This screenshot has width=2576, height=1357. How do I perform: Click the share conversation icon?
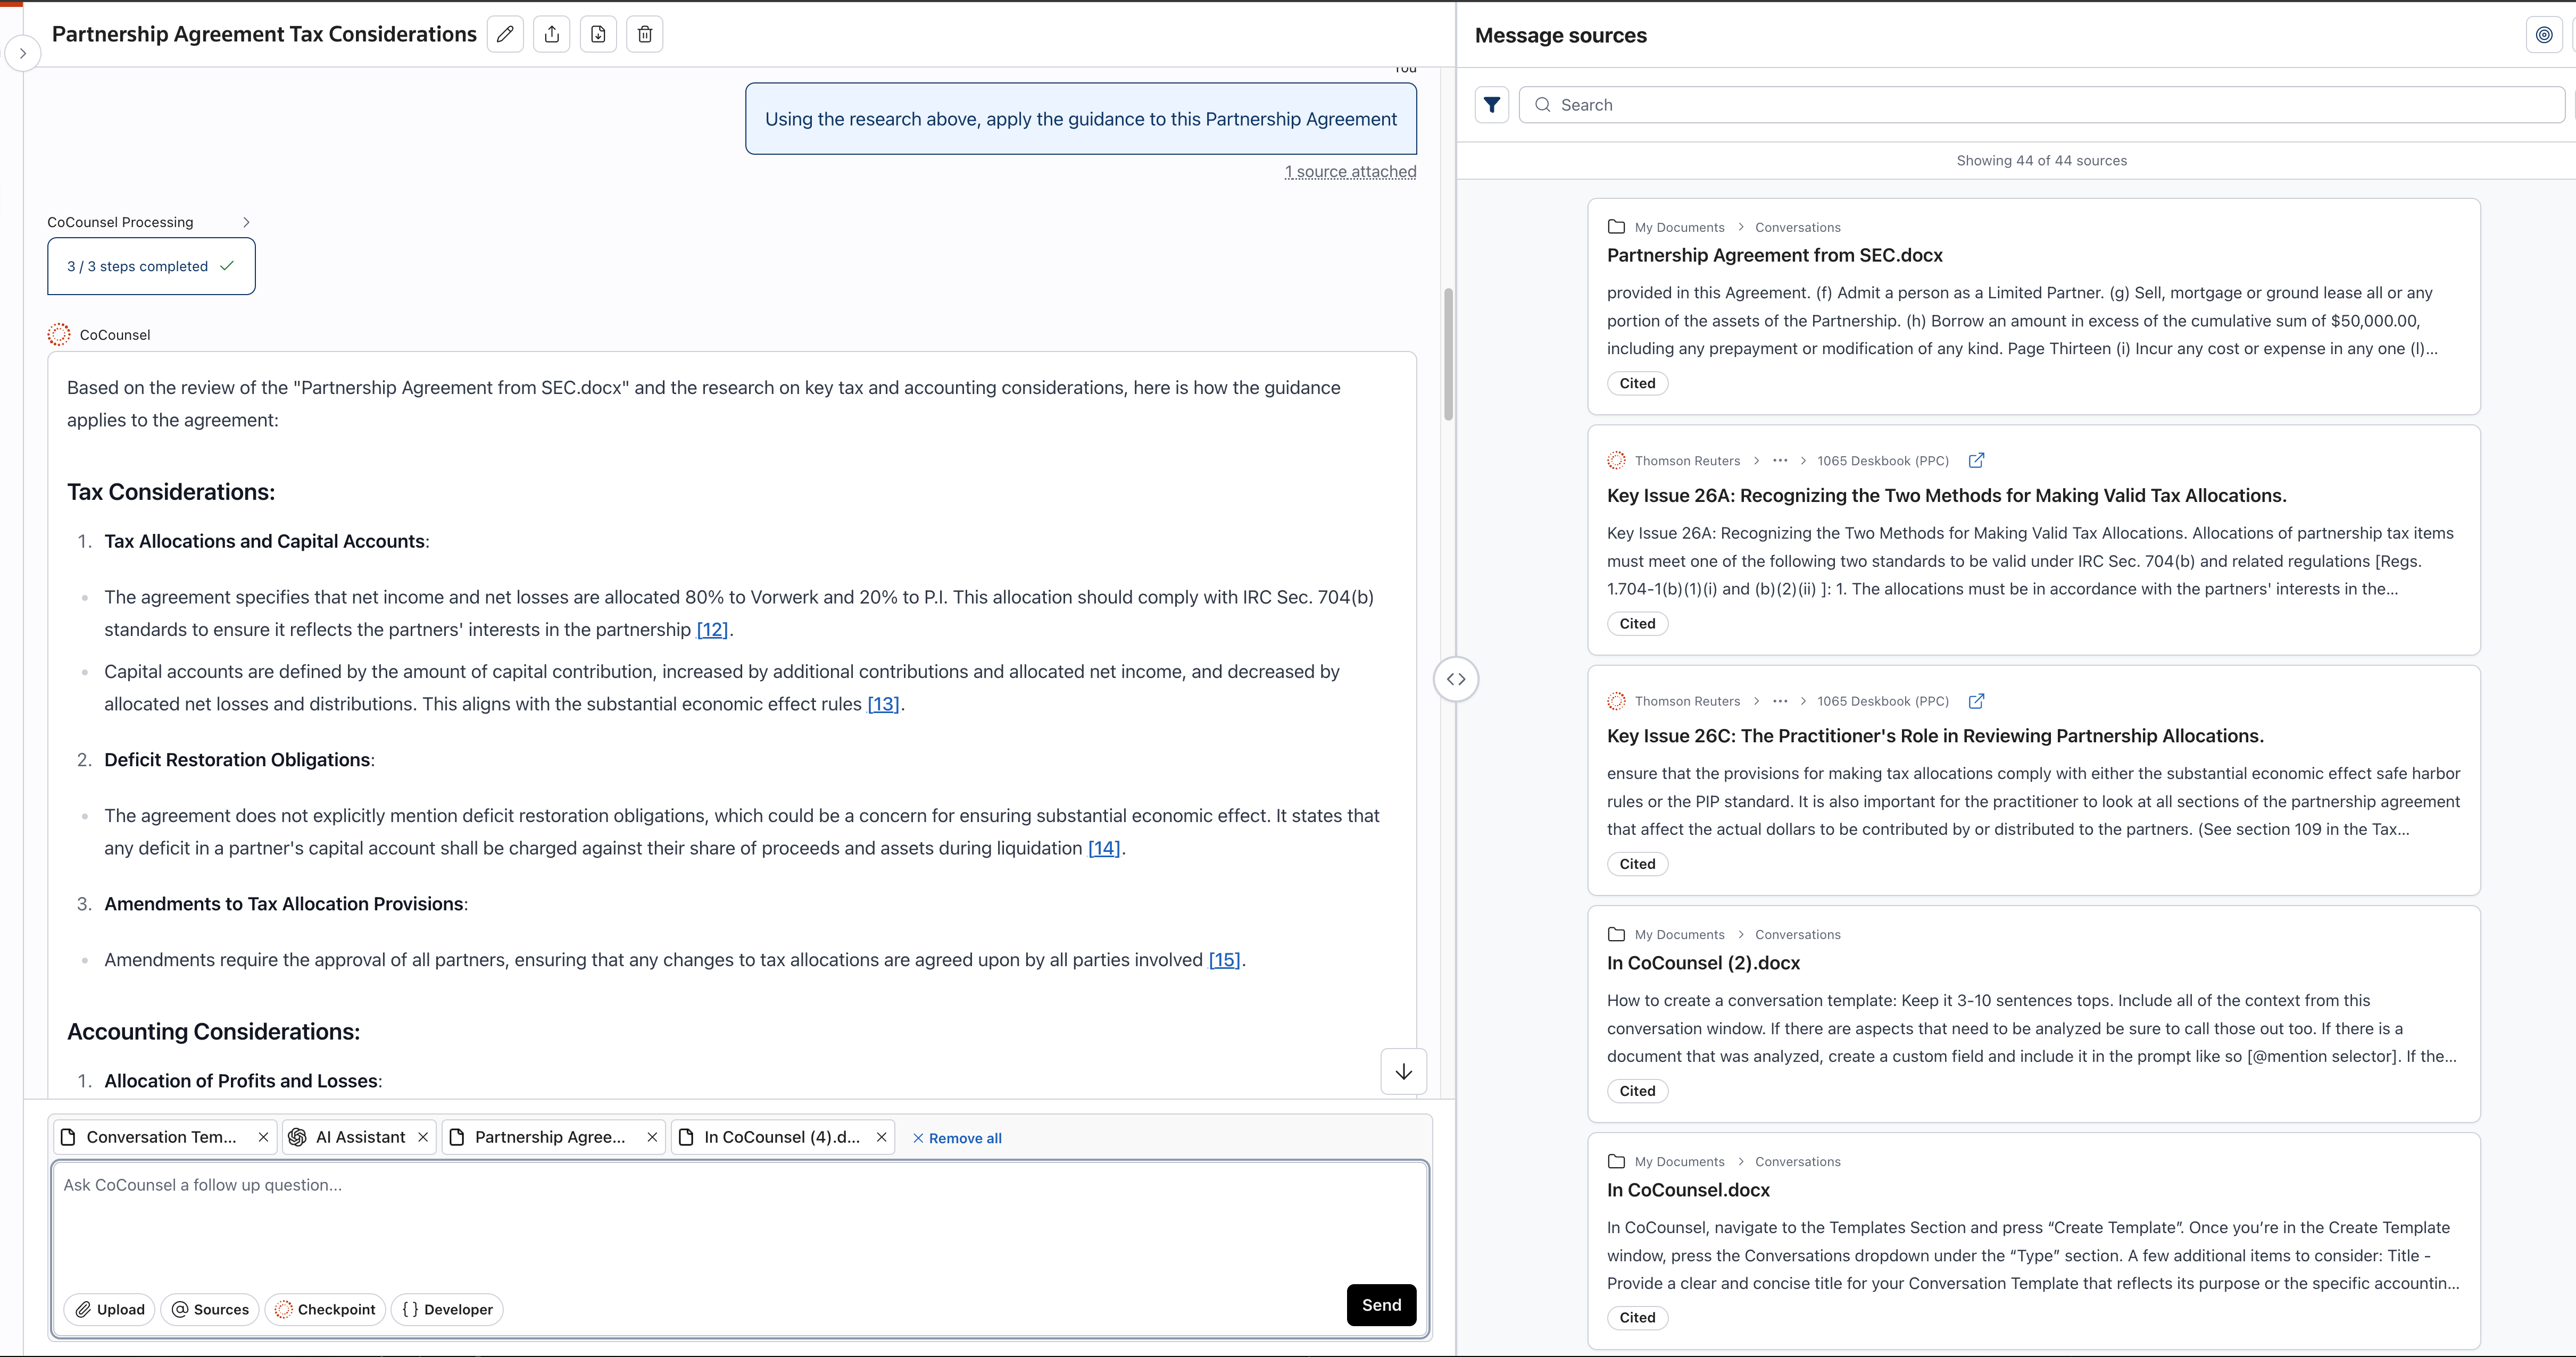pyautogui.click(x=552, y=34)
